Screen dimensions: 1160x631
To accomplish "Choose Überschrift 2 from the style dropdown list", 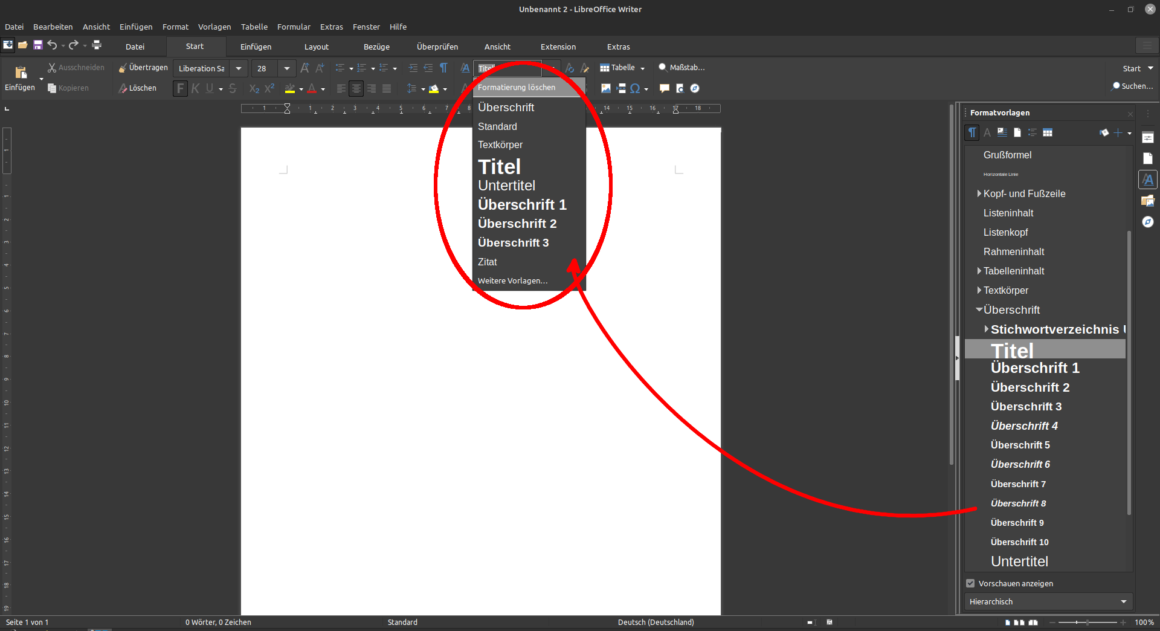I will [x=517, y=224].
